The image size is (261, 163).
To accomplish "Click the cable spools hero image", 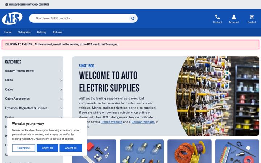I will 217,96.
